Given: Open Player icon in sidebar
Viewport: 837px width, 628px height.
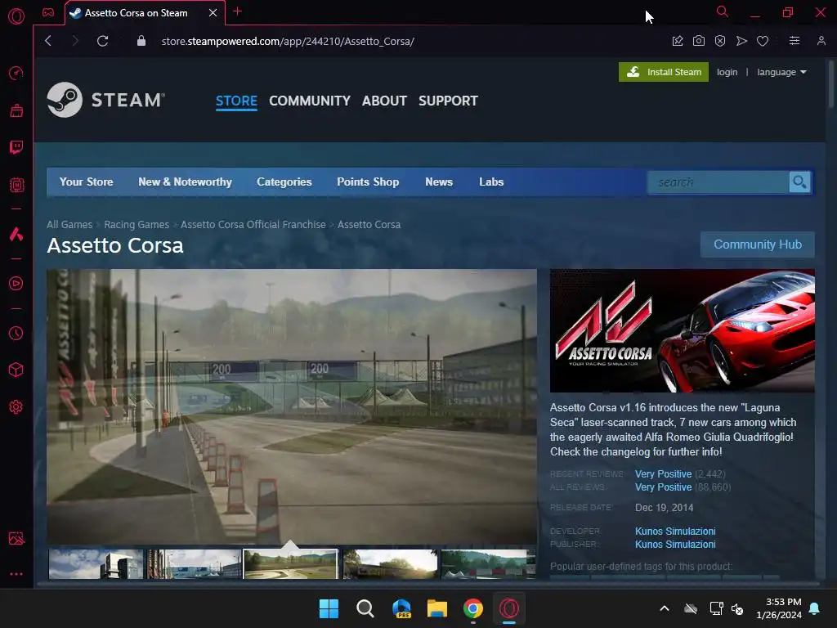Looking at the screenshot, I should pos(16,283).
